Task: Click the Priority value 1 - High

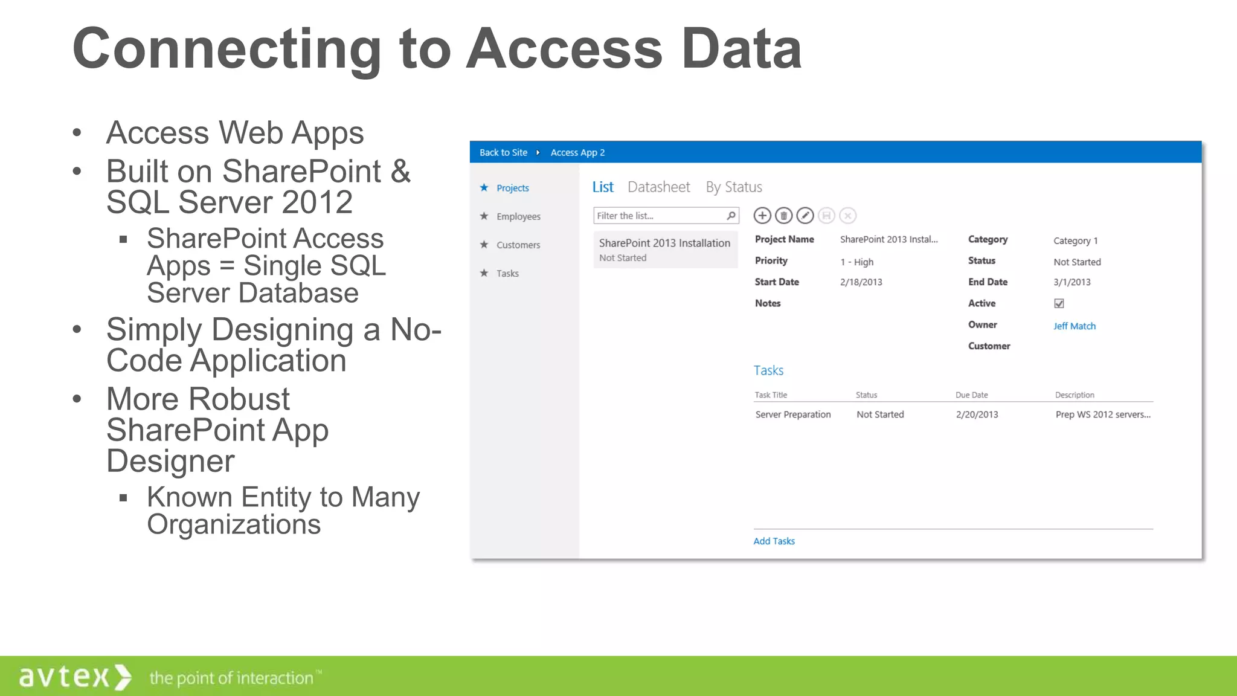Action: (856, 262)
